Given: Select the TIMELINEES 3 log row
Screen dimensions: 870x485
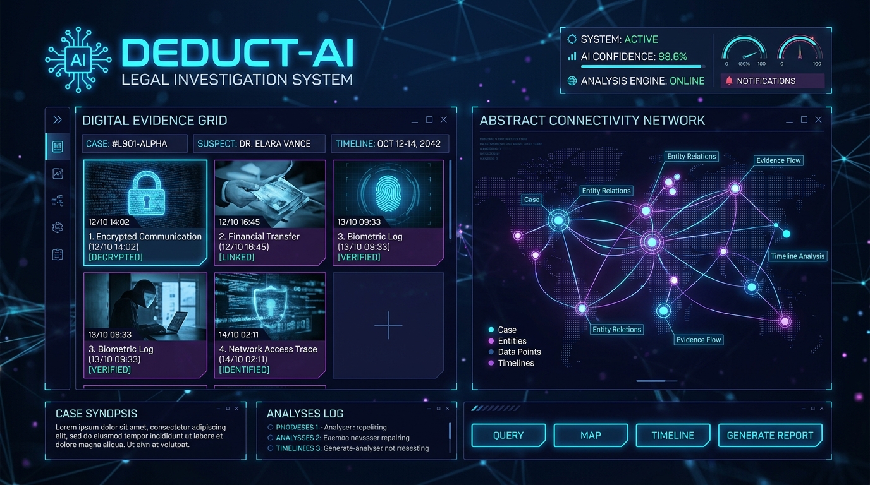Looking at the screenshot, I should (348, 448).
